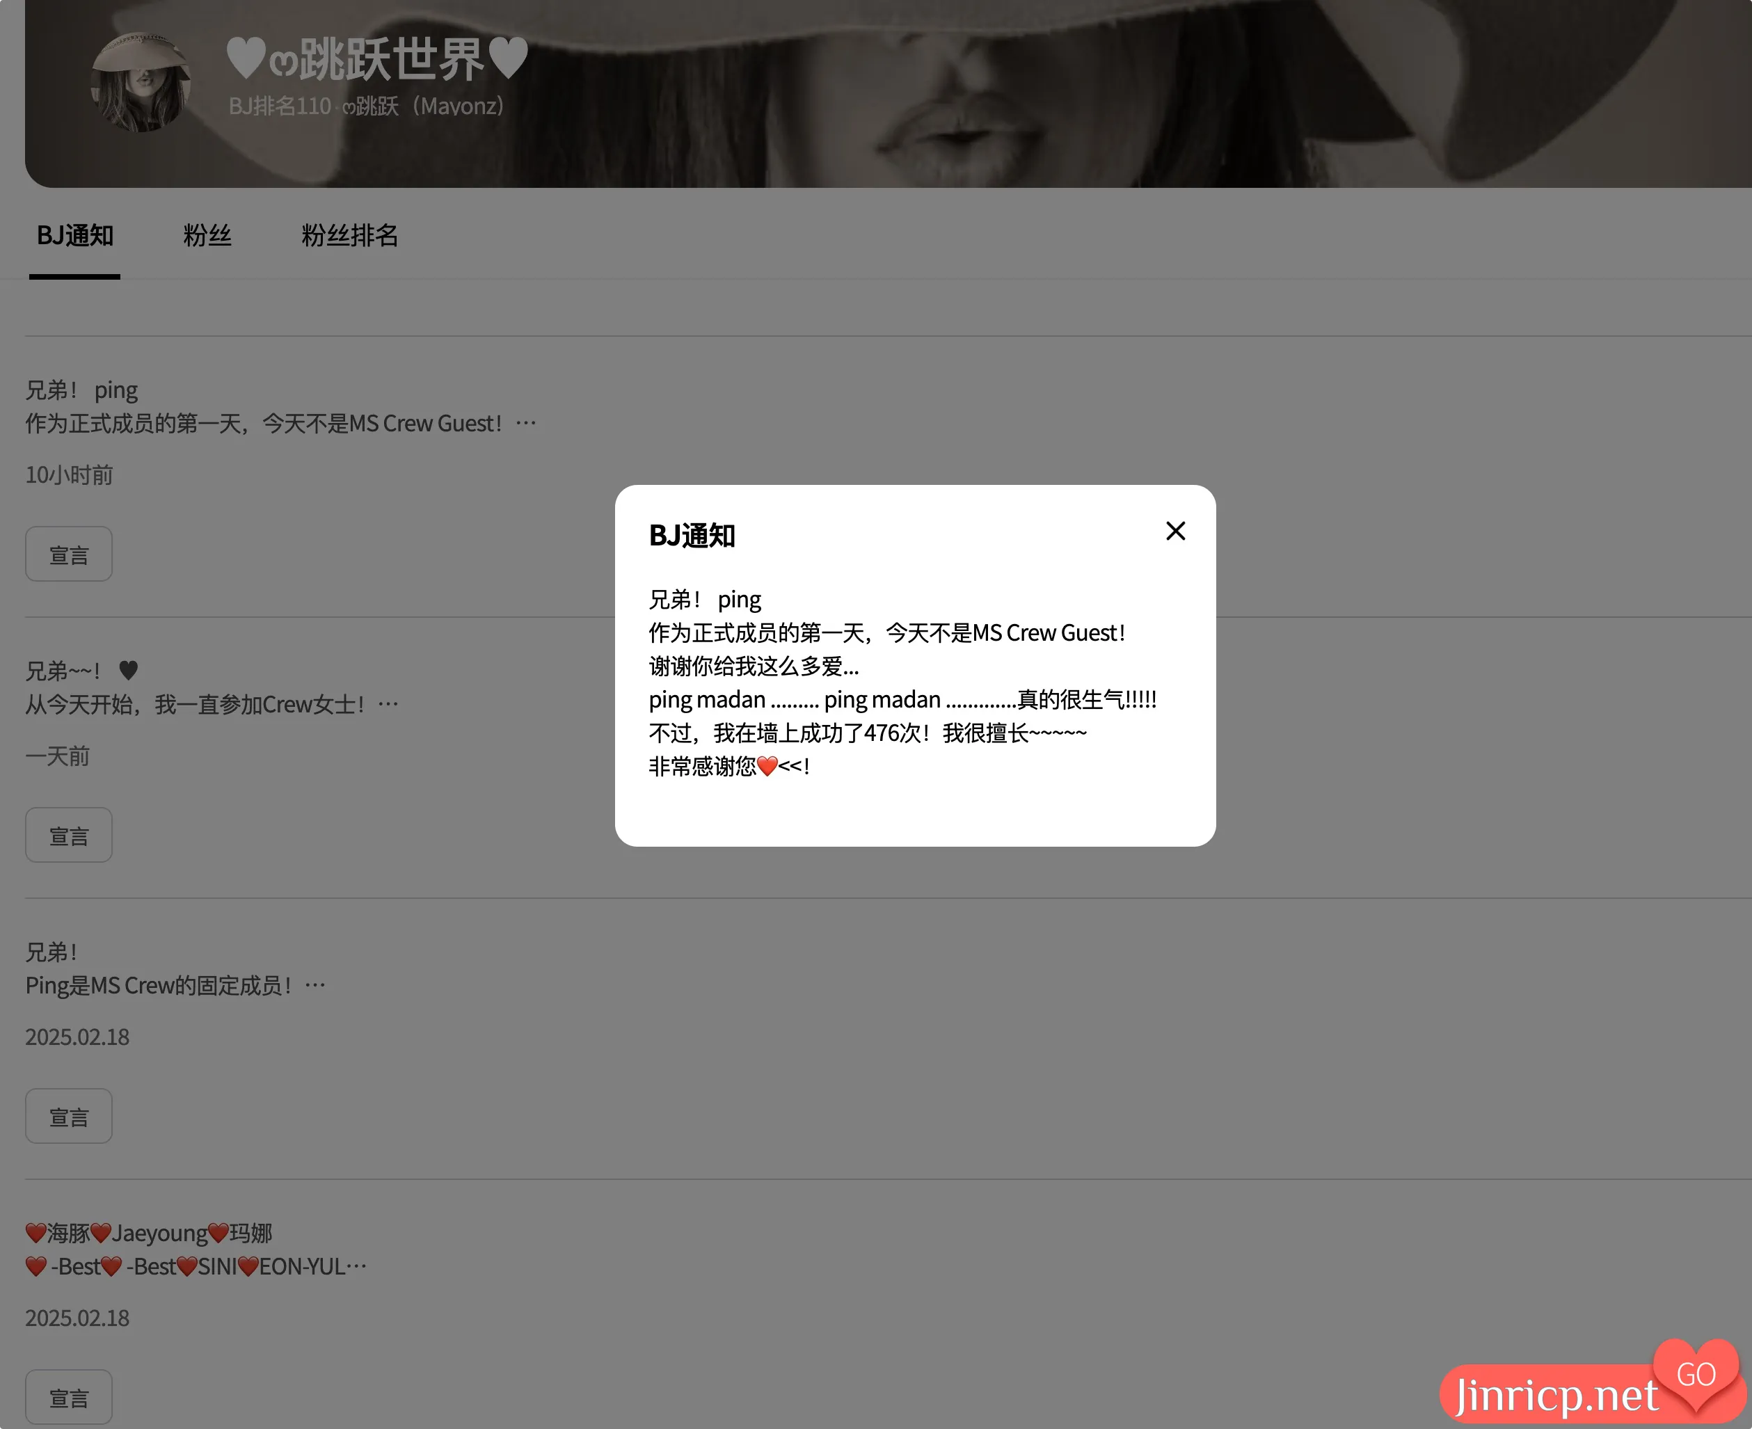Open the 粉丝排名 tab
The image size is (1752, 1429).
[x=349, y=237]
